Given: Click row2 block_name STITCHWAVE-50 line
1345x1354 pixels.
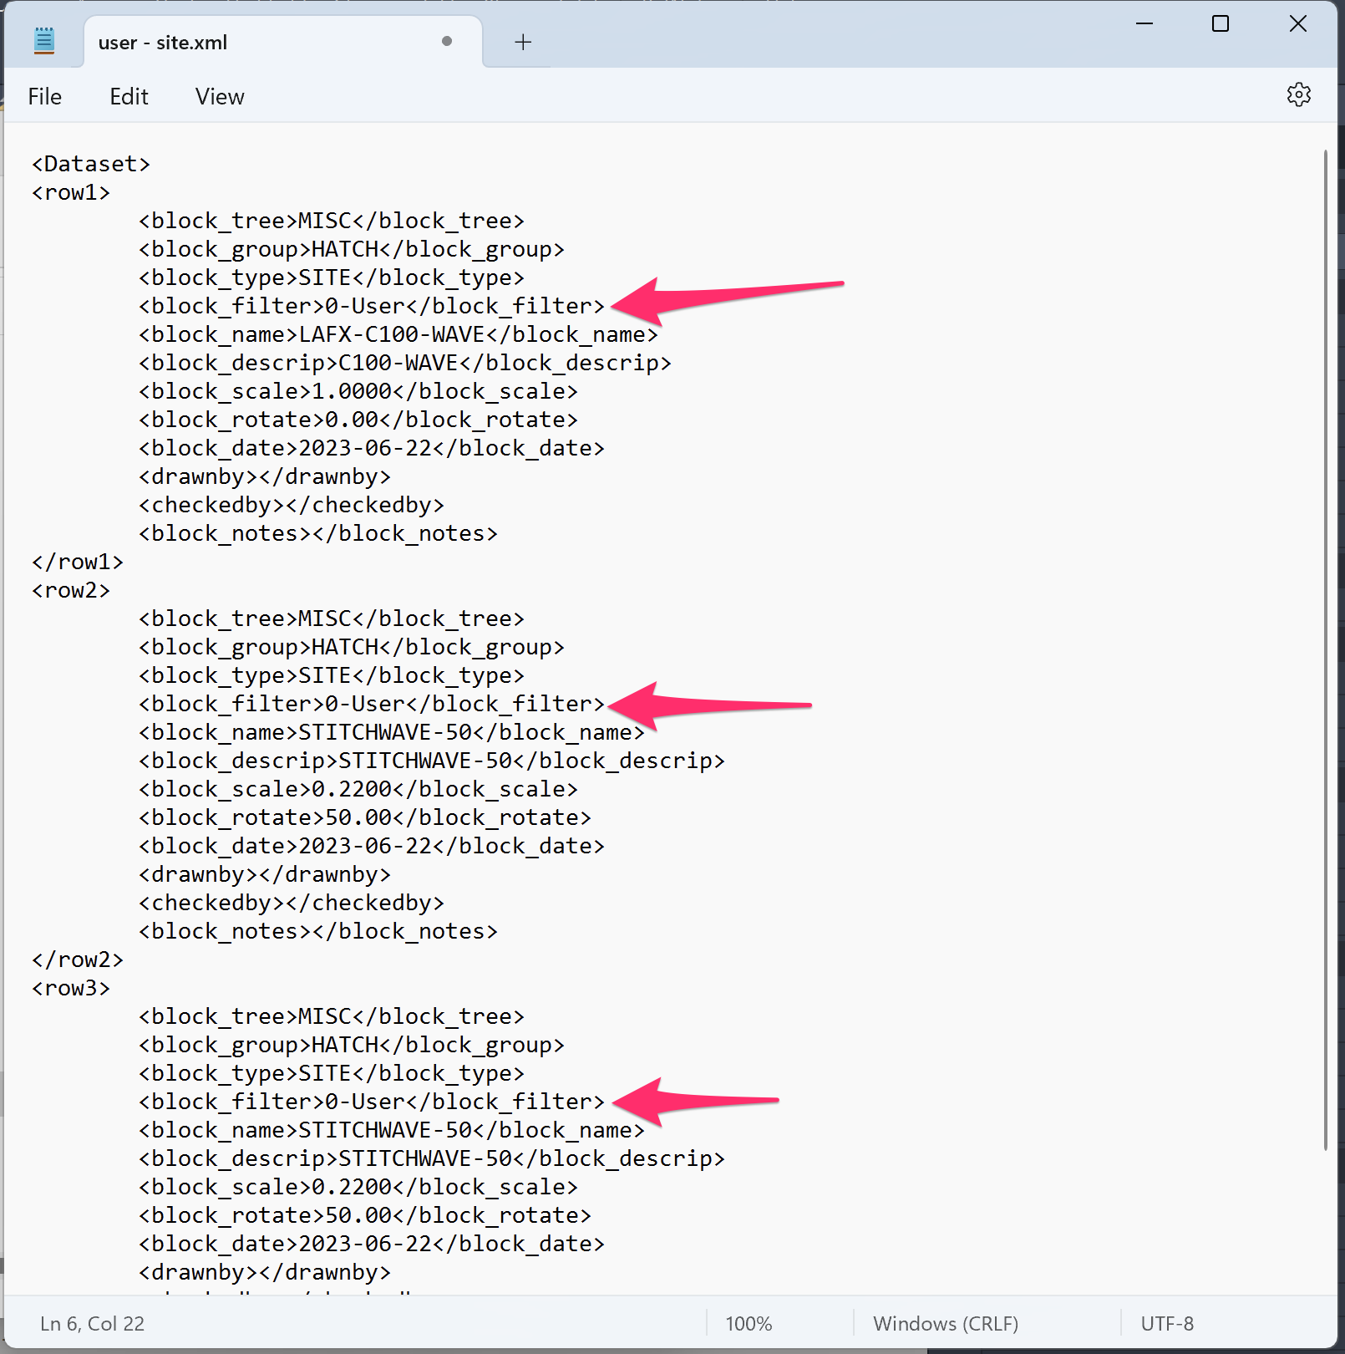Looking at the screenshot, I should [x=392, y=732].
